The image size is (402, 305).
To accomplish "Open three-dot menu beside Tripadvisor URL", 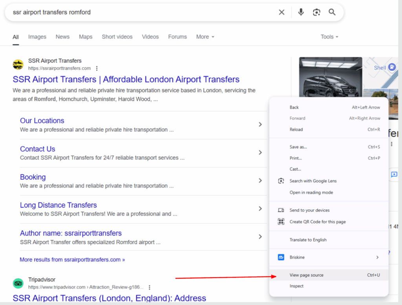I will click(150, 287).
